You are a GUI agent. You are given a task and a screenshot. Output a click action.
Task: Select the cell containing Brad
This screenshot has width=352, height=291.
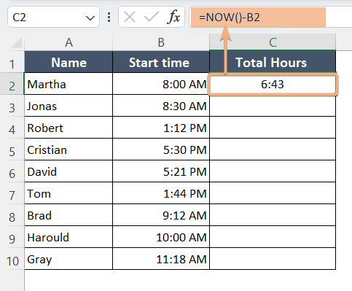tap(69, 215)
